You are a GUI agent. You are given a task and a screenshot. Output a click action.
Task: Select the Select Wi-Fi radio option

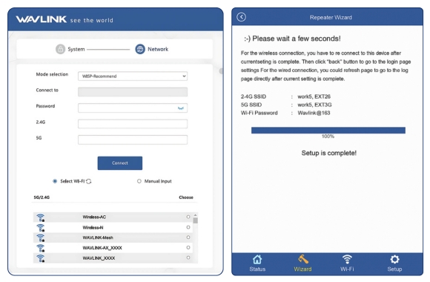point(55,181)
